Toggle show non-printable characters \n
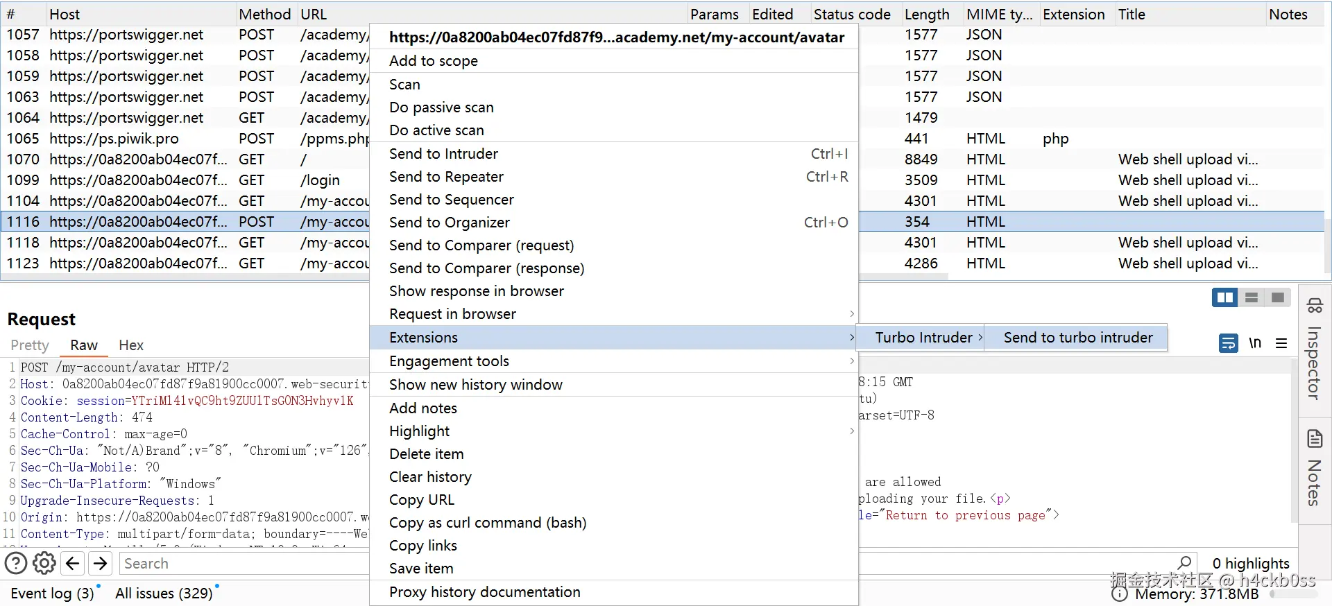 coord(1254,343)
